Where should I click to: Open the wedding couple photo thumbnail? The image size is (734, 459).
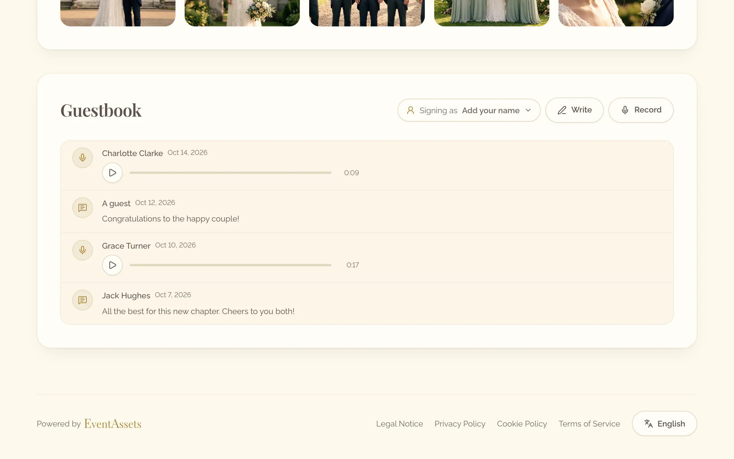coord(118,13)
